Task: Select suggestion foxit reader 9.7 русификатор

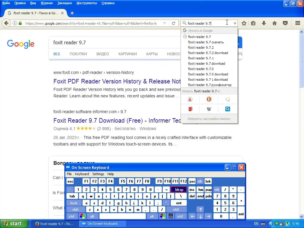Action: coord(209,85)
